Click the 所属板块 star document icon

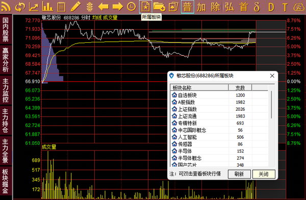point(145,7)
